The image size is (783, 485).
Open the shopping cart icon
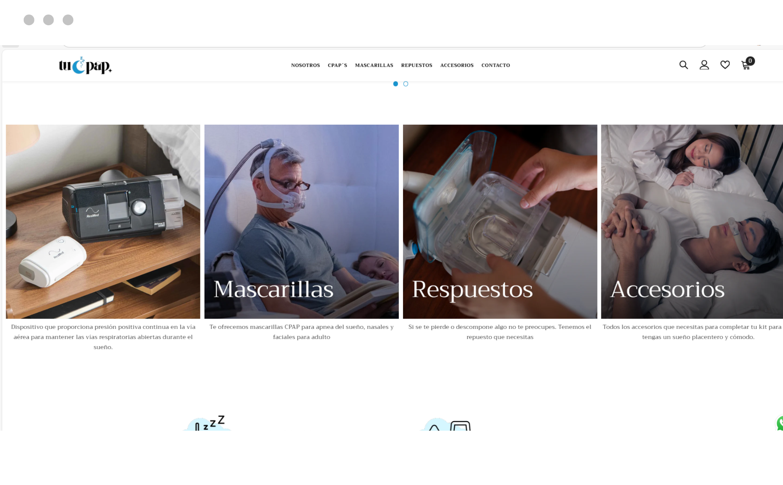tap(747, 64)
